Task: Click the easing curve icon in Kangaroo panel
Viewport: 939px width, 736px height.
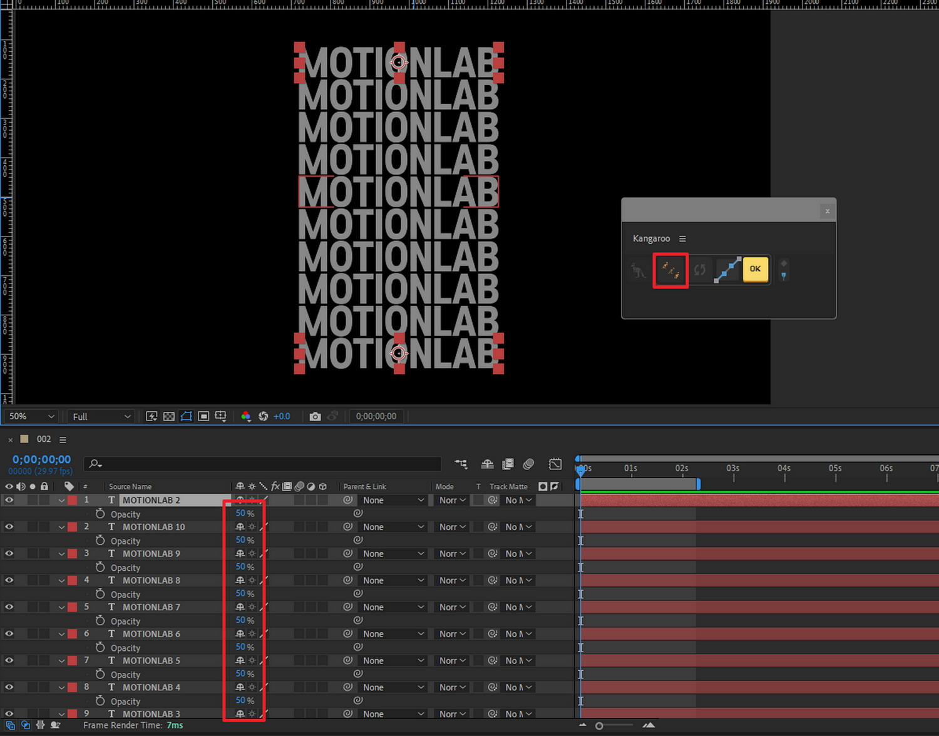Action: pos(728,270)
